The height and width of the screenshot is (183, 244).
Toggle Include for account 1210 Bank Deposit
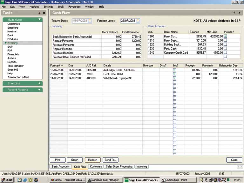click(x=225, y=40)
